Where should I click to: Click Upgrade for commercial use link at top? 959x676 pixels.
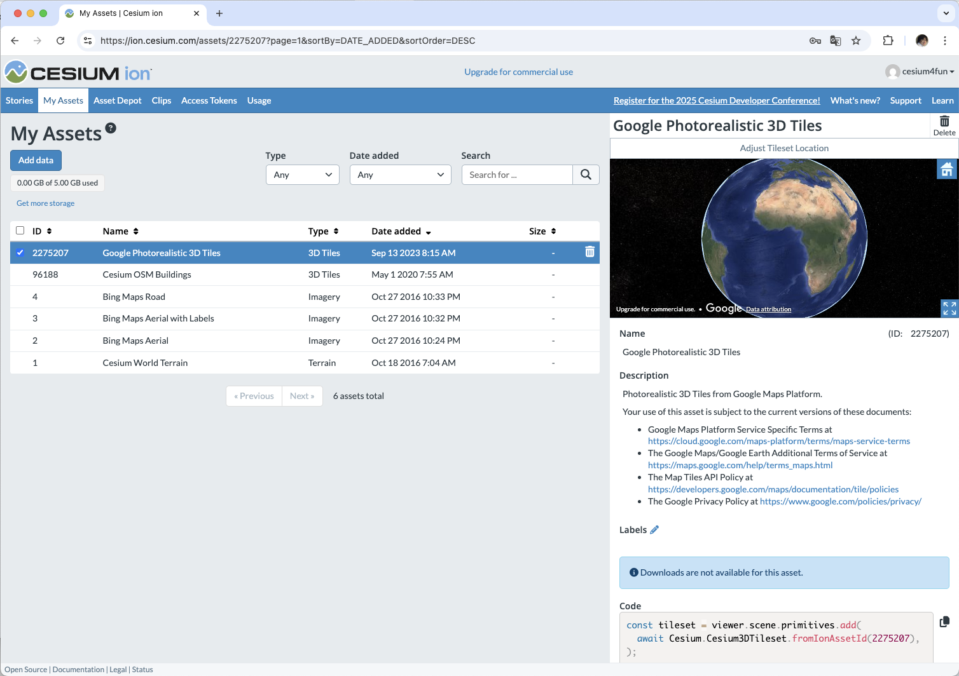coord(518,72)
